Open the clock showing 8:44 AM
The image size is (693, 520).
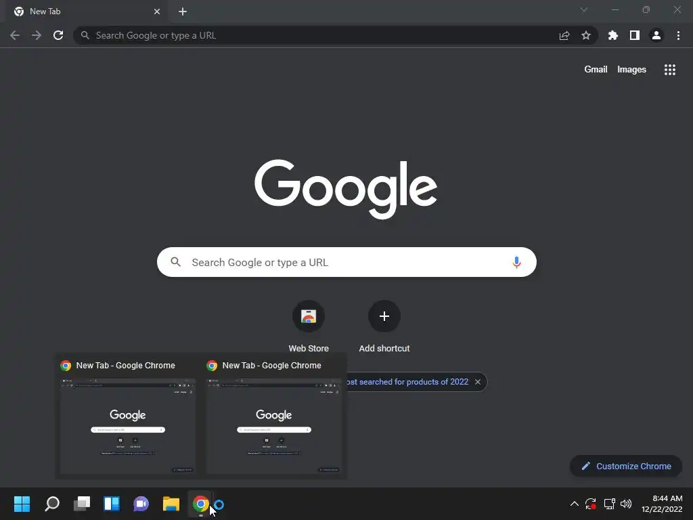(662, 504)
